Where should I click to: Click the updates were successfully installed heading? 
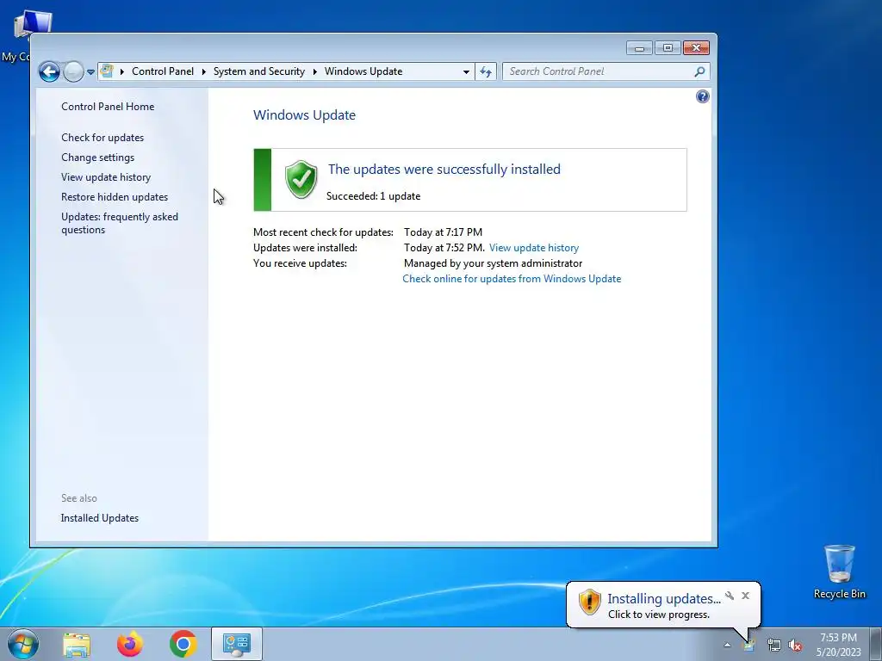pyautogui.click(x=444, y=170)
